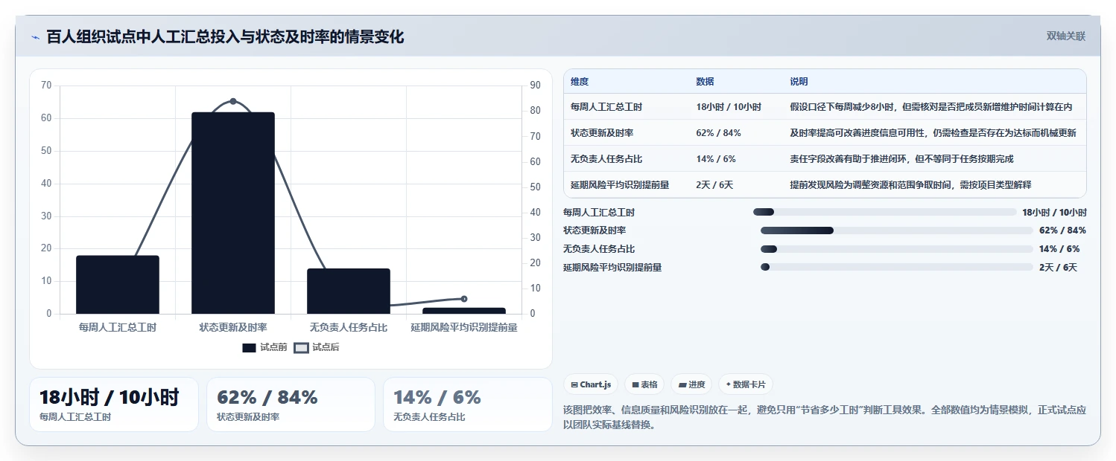This screenshot has width=1116, height=461.
Task: Click the 2天 / 6天 table cell
Action: (x=714, y=185)
